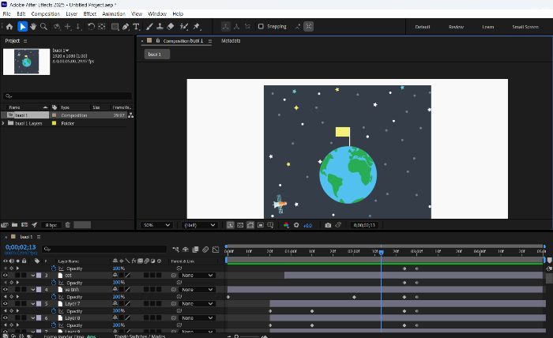
Task: Select the Puppet Pin tool
Action: (197, 26)
